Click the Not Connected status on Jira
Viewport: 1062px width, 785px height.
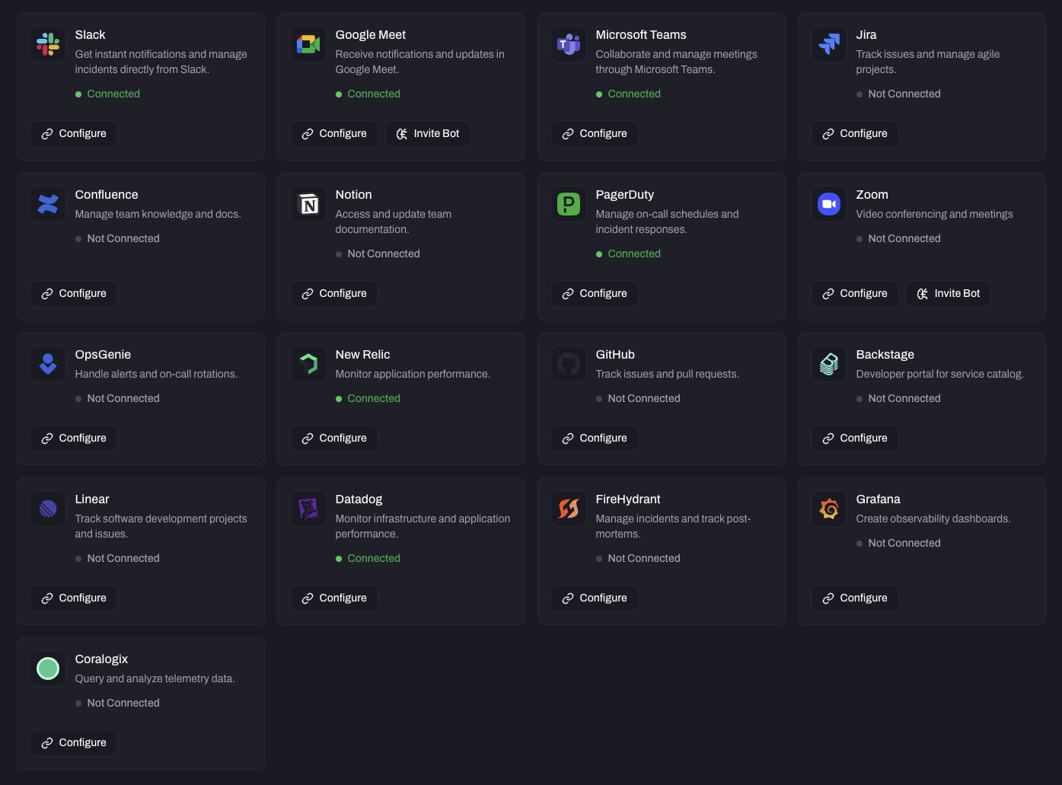898,94
